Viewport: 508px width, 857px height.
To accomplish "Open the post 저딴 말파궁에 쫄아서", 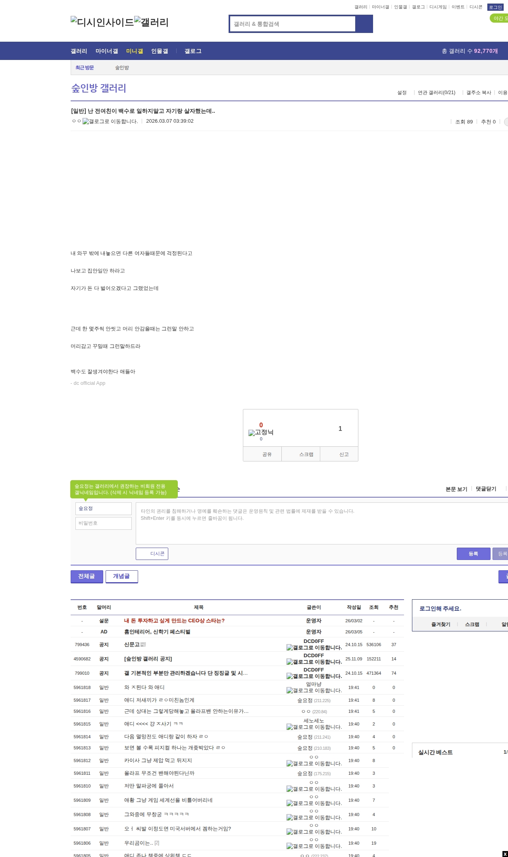I will [149, 786].
